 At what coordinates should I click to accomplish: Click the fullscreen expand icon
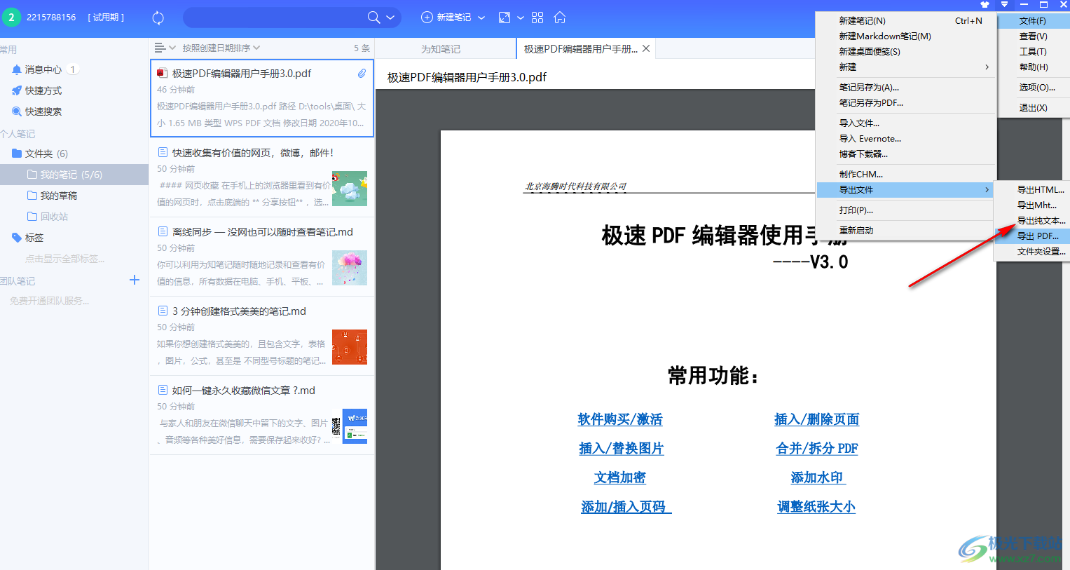point(505,18)
